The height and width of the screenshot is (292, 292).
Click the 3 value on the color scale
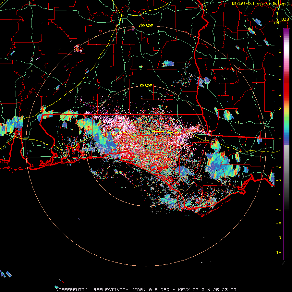pyautogui.click(x=280, y=94)
